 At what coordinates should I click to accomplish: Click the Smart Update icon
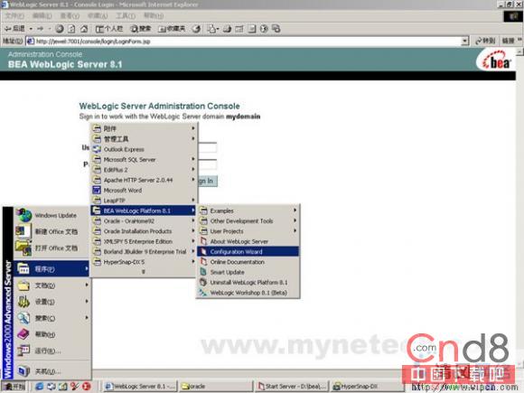[x=203, y=272]
